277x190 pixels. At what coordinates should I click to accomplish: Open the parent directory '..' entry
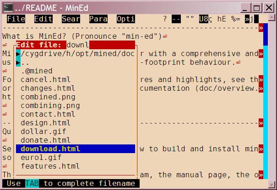pos(76,62)
